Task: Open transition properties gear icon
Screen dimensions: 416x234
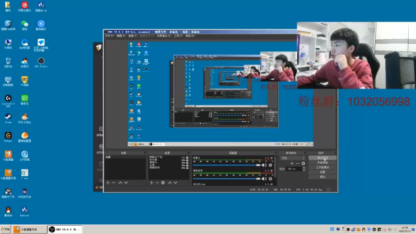Action: point(303,163)
